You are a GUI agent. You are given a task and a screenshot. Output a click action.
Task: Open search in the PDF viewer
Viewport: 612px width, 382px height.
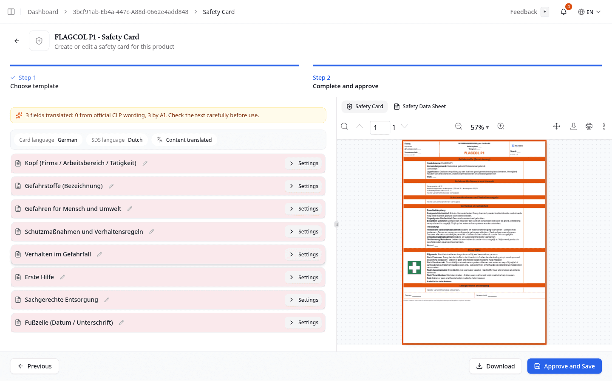[345, 126]
